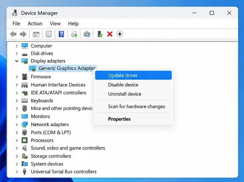The image size is (244, 182).
Task: Click the Scan for hardware changes toolbar icon
Action: tap(87, 34)
